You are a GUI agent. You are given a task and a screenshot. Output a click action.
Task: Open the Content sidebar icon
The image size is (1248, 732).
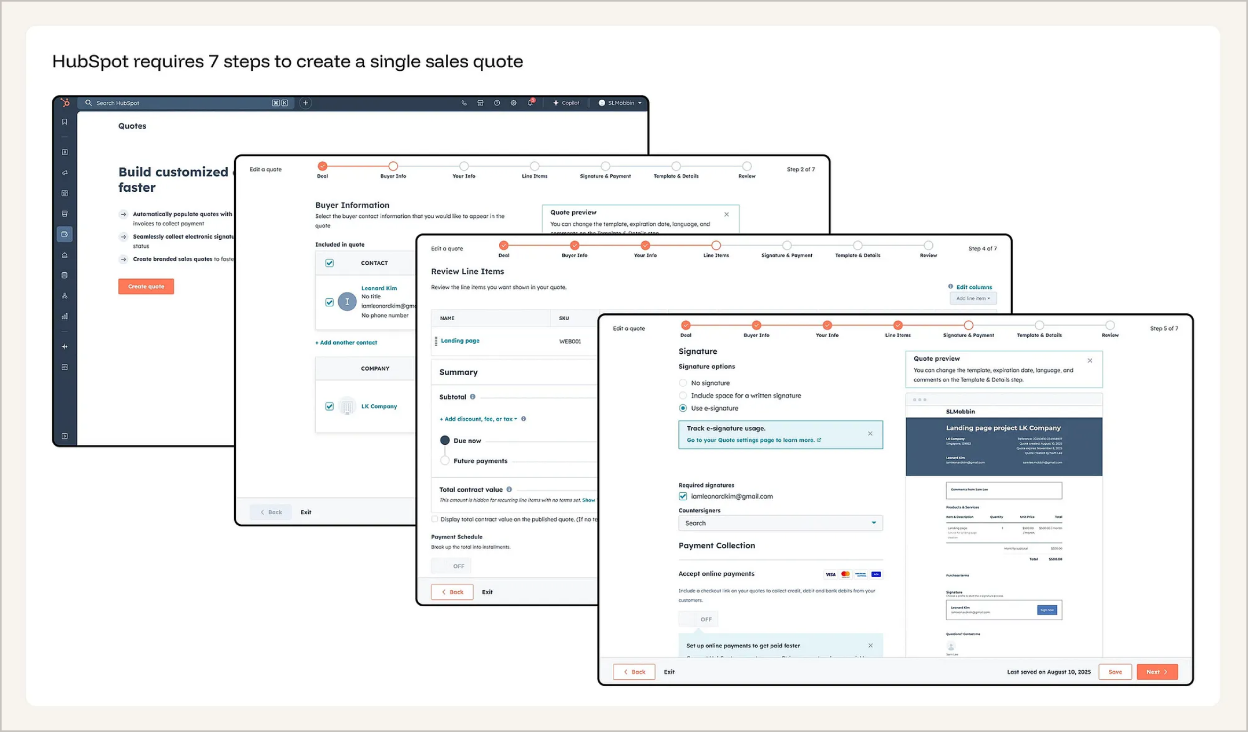65,193
